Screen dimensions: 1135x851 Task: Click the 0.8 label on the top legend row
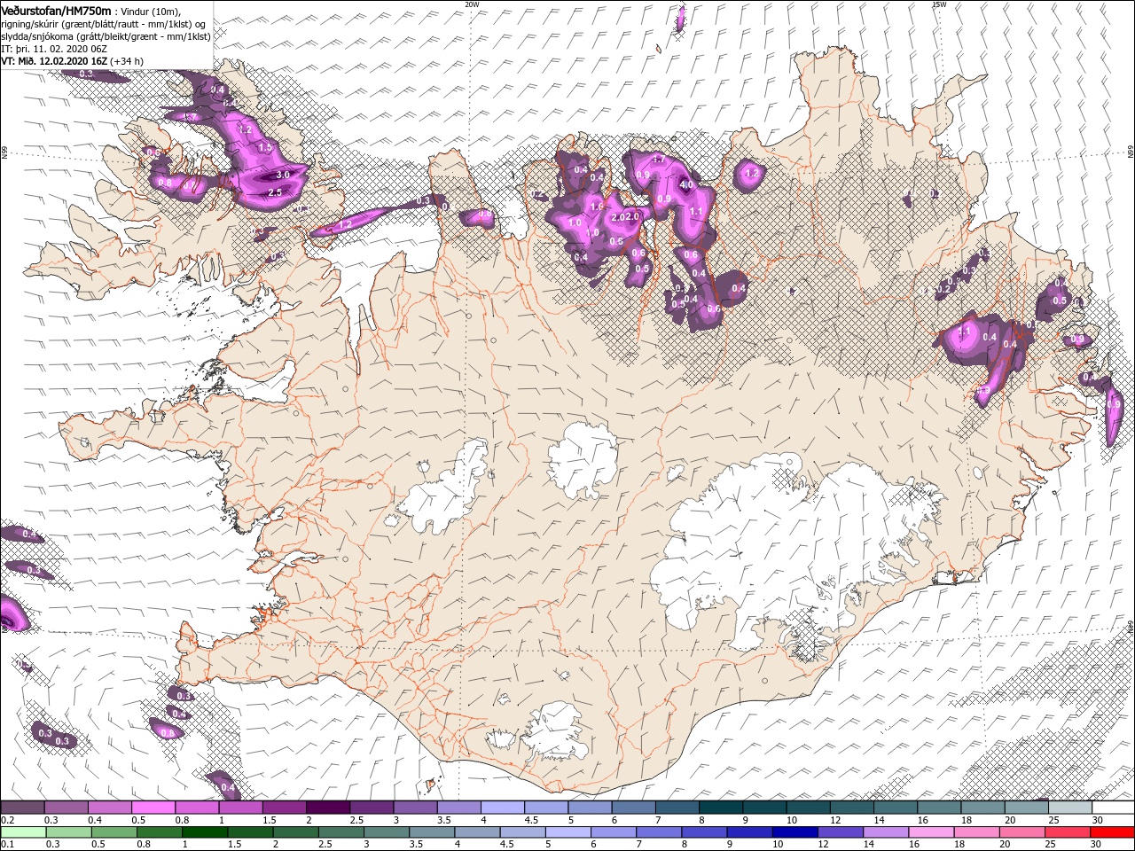coord(182,820)
